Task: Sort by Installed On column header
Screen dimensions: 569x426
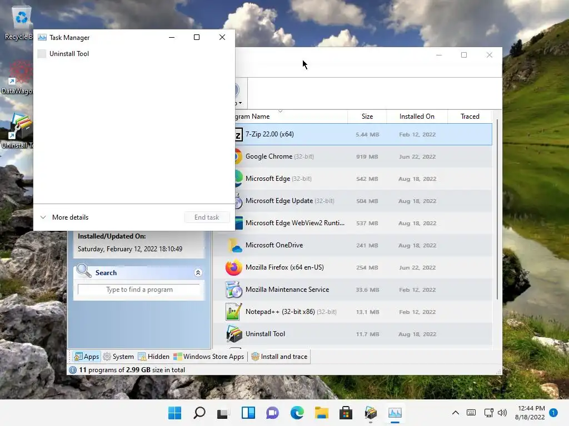Action: (417, 116)
